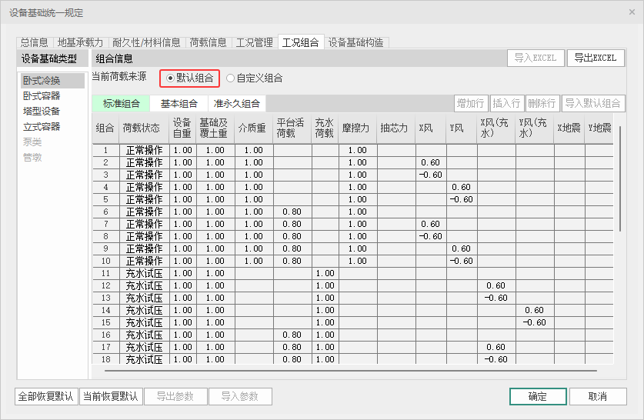Image resolution: width=644 pixels, height=420 pixels.
Task: Open the 荷载信息 tab
Action: [209, 42]
